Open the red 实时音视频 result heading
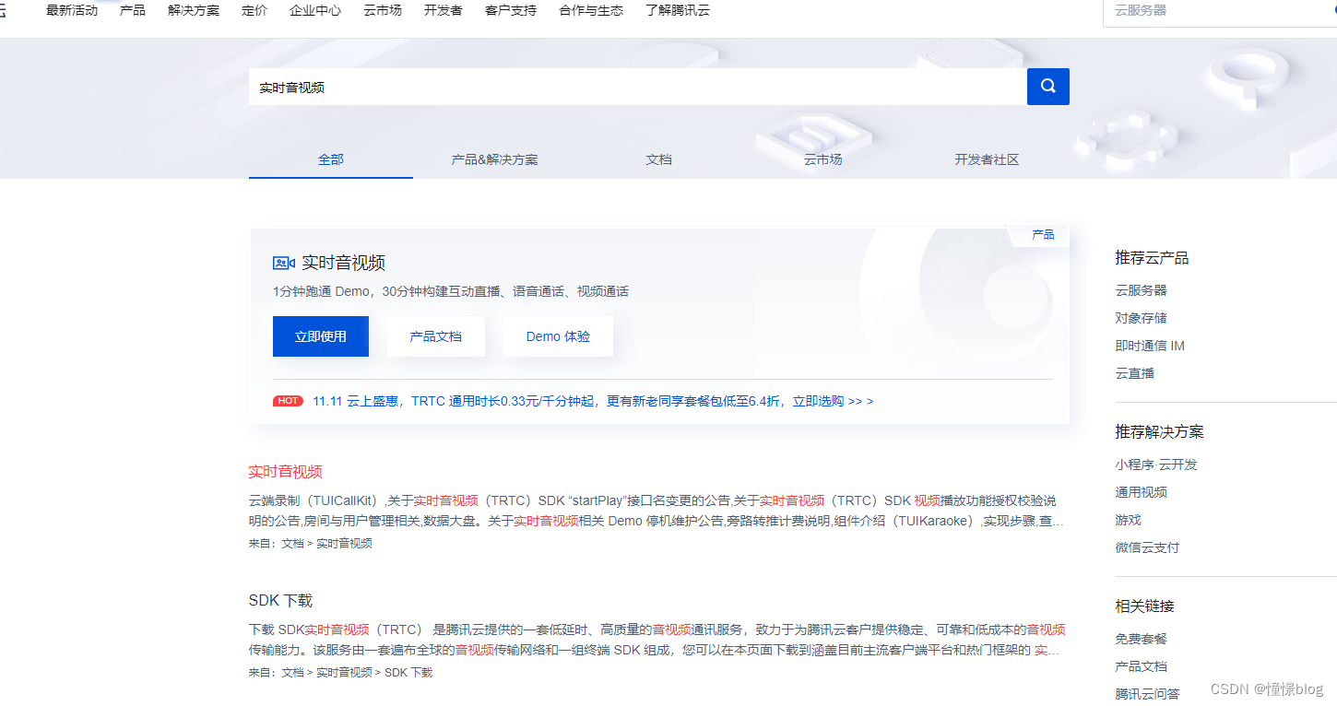The width and height of the screenshot is (1337, 706). pos(285,471)
